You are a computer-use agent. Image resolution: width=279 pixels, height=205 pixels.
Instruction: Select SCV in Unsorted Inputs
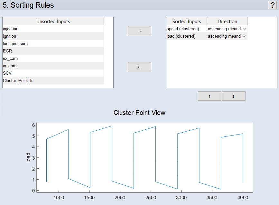[x=53, y=73]
